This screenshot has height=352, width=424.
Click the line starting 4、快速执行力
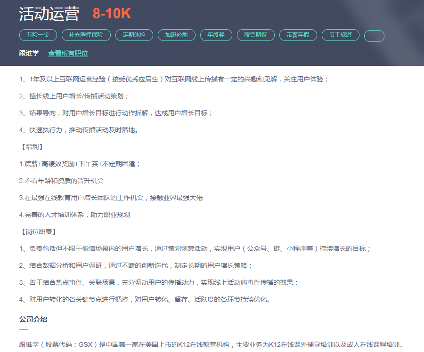pos(79,130)
